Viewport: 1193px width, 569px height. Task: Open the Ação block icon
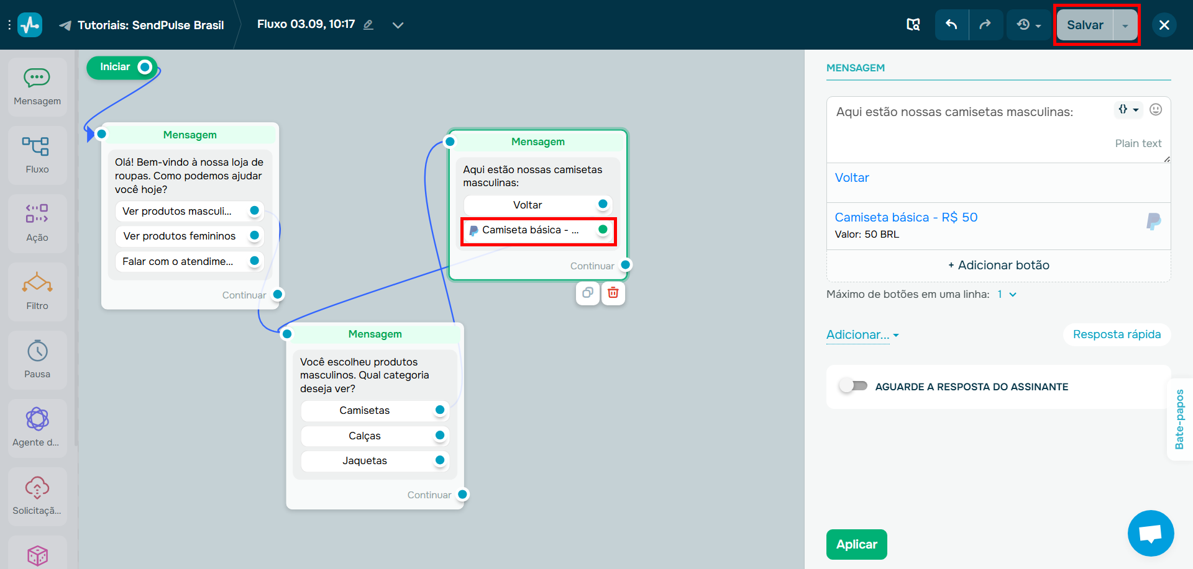(37, 222)
